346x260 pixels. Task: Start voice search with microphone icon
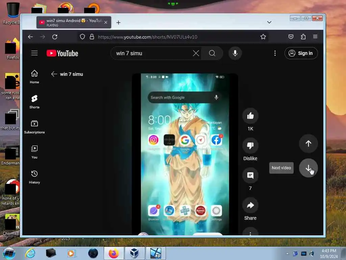point(235,53)
